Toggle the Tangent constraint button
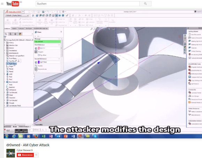Image resolution: width=202 pixels, height=158 pixels. coord(36,52)
